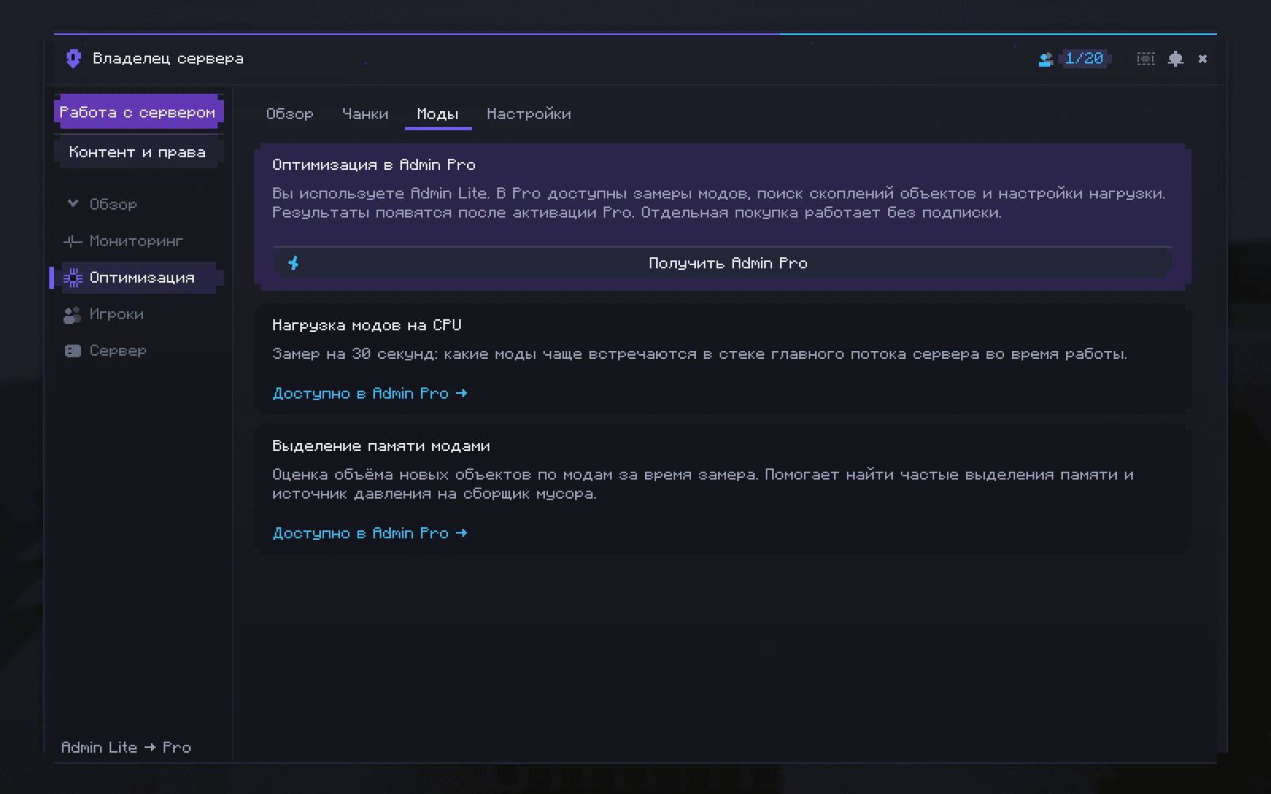Close the admin panel with the X
The height and width of the screenshot is (794, 1271).
(1203, 59)
